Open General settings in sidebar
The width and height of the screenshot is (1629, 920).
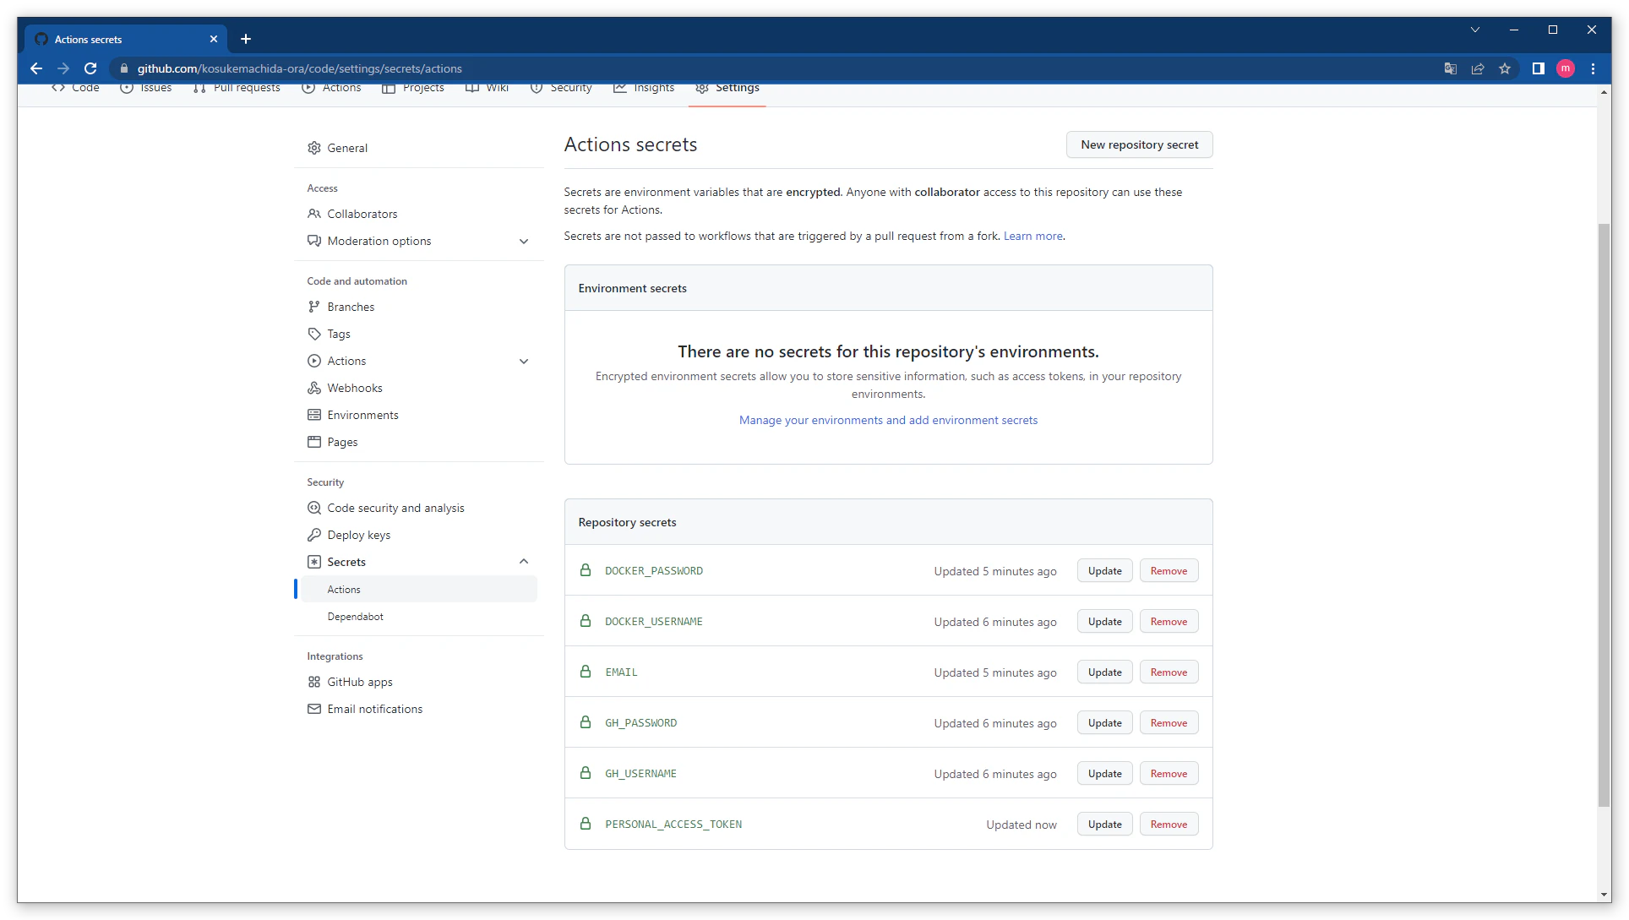347,148
